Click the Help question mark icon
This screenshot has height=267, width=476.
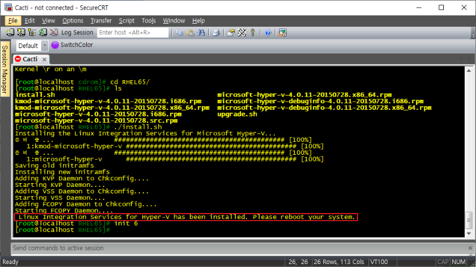[x=268, y=33]
